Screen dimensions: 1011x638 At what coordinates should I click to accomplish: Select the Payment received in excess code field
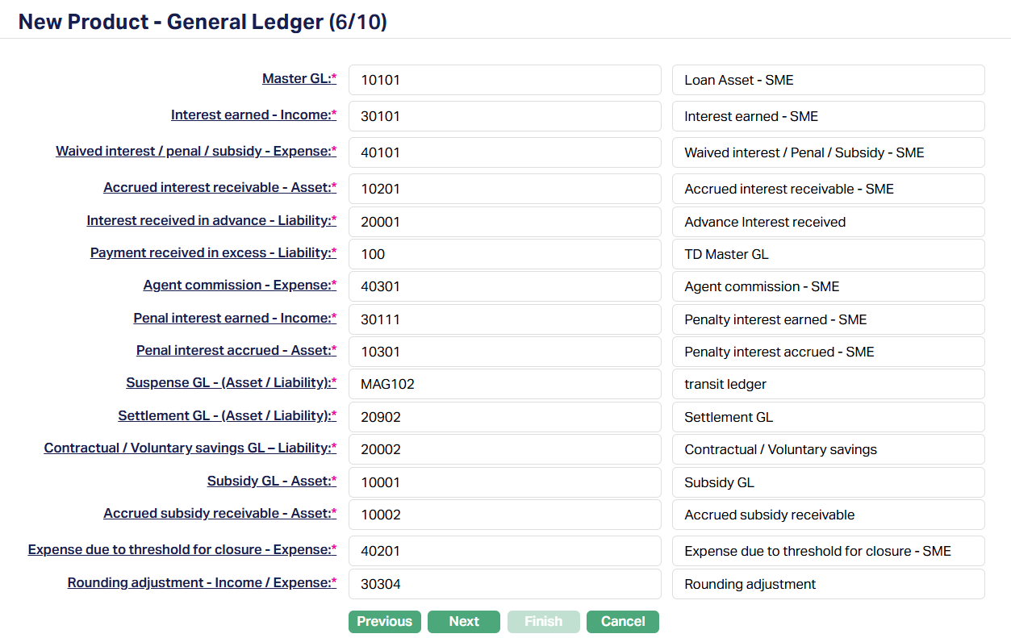(x=504, y=254)
